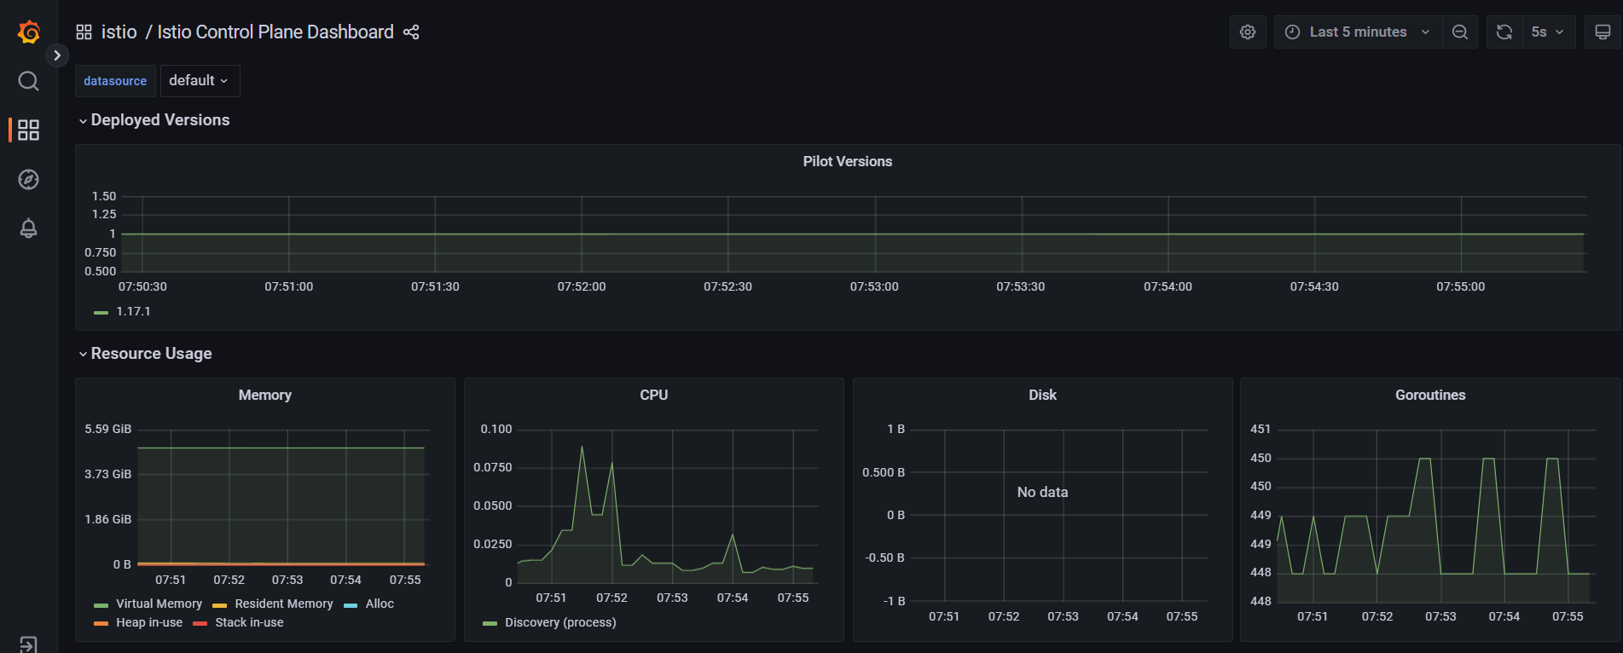Screen dimensions: 1623x653
Task: Click the green color swatch for 1.17.1
Action: [101, 313]
